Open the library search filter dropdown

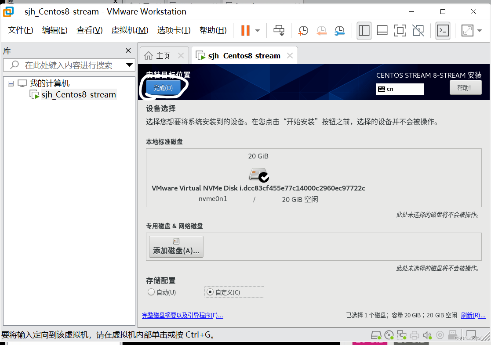(129, 65)
